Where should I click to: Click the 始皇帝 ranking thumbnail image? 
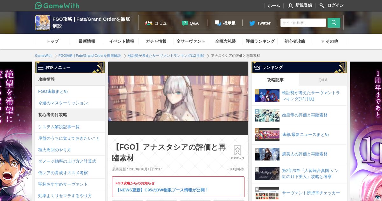pos(267,115)
